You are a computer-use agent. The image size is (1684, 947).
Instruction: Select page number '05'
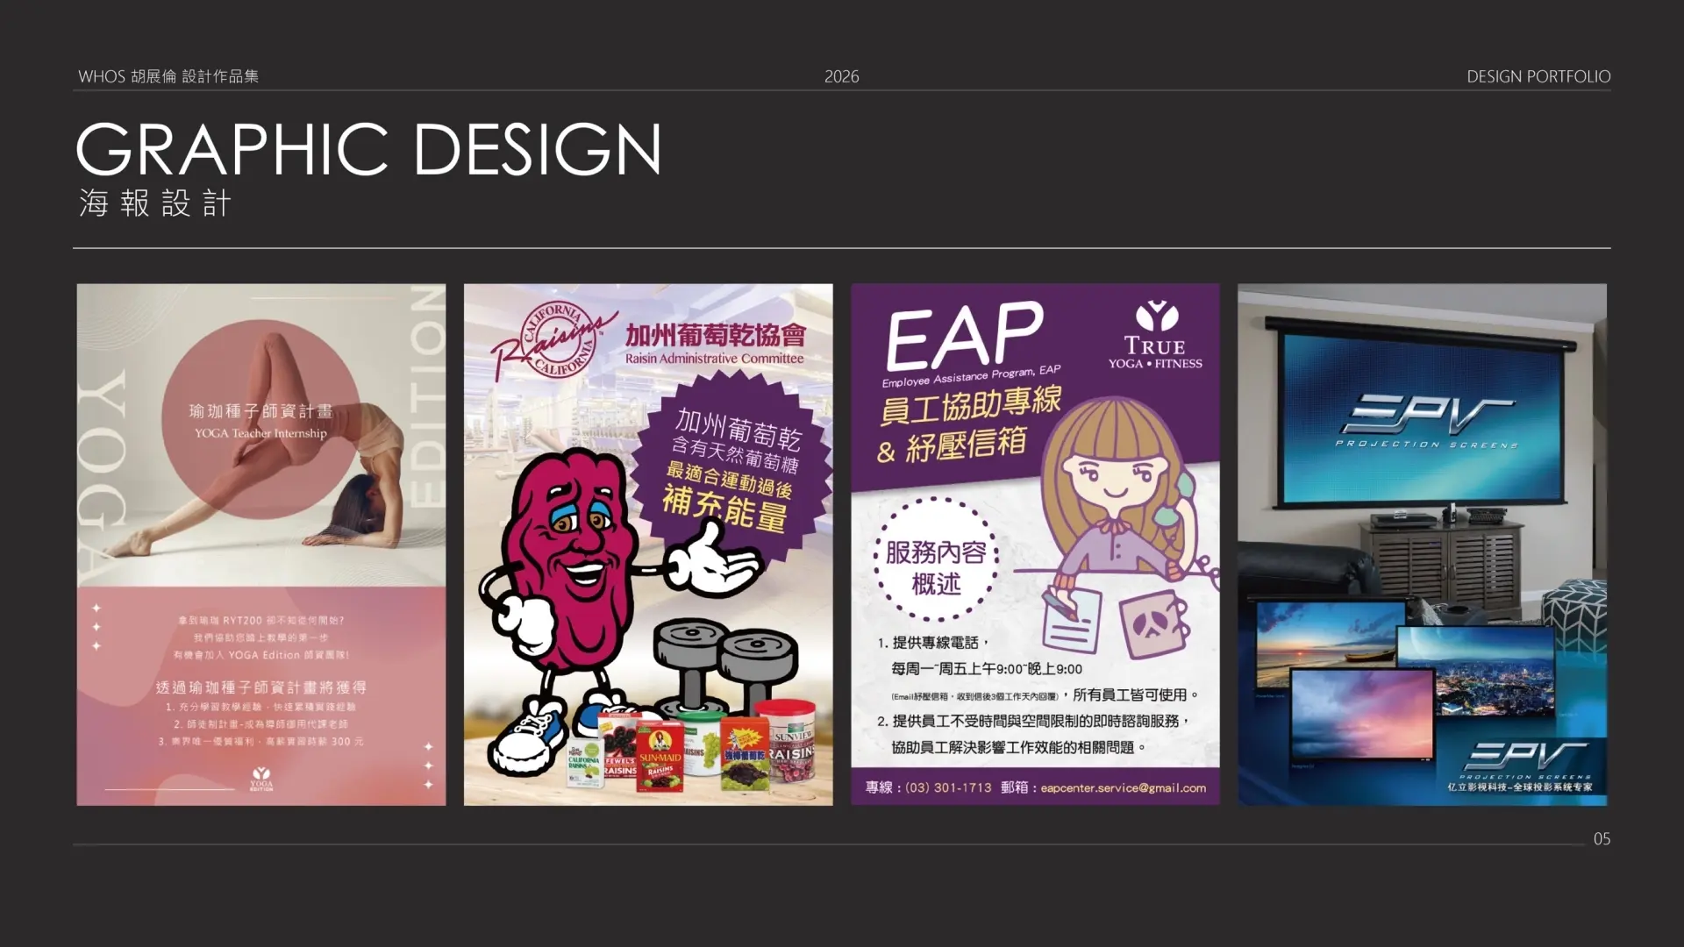[1602, 839]
